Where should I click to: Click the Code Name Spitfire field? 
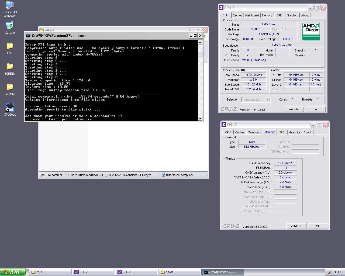coord(256,29)
